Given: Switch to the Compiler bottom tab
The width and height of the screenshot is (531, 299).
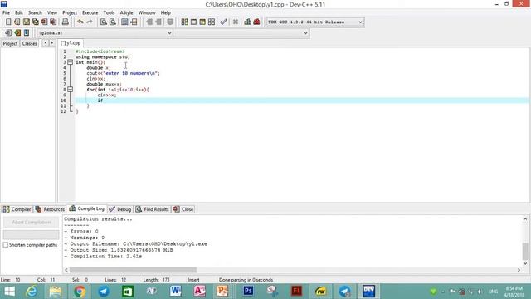Looking at the screenshot, I should (x=17, y=209).
